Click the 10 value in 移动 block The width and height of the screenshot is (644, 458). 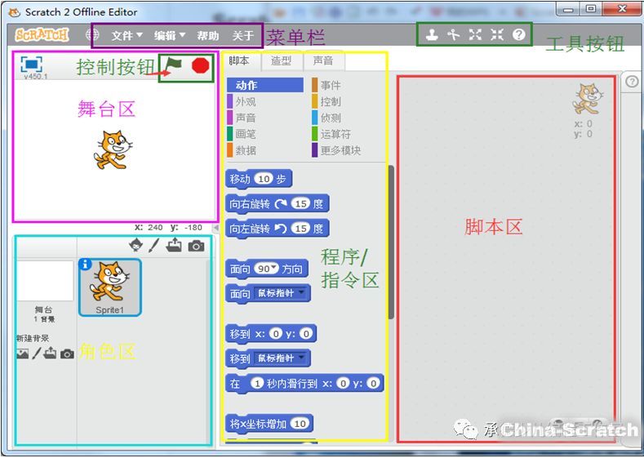coord(263,179)
